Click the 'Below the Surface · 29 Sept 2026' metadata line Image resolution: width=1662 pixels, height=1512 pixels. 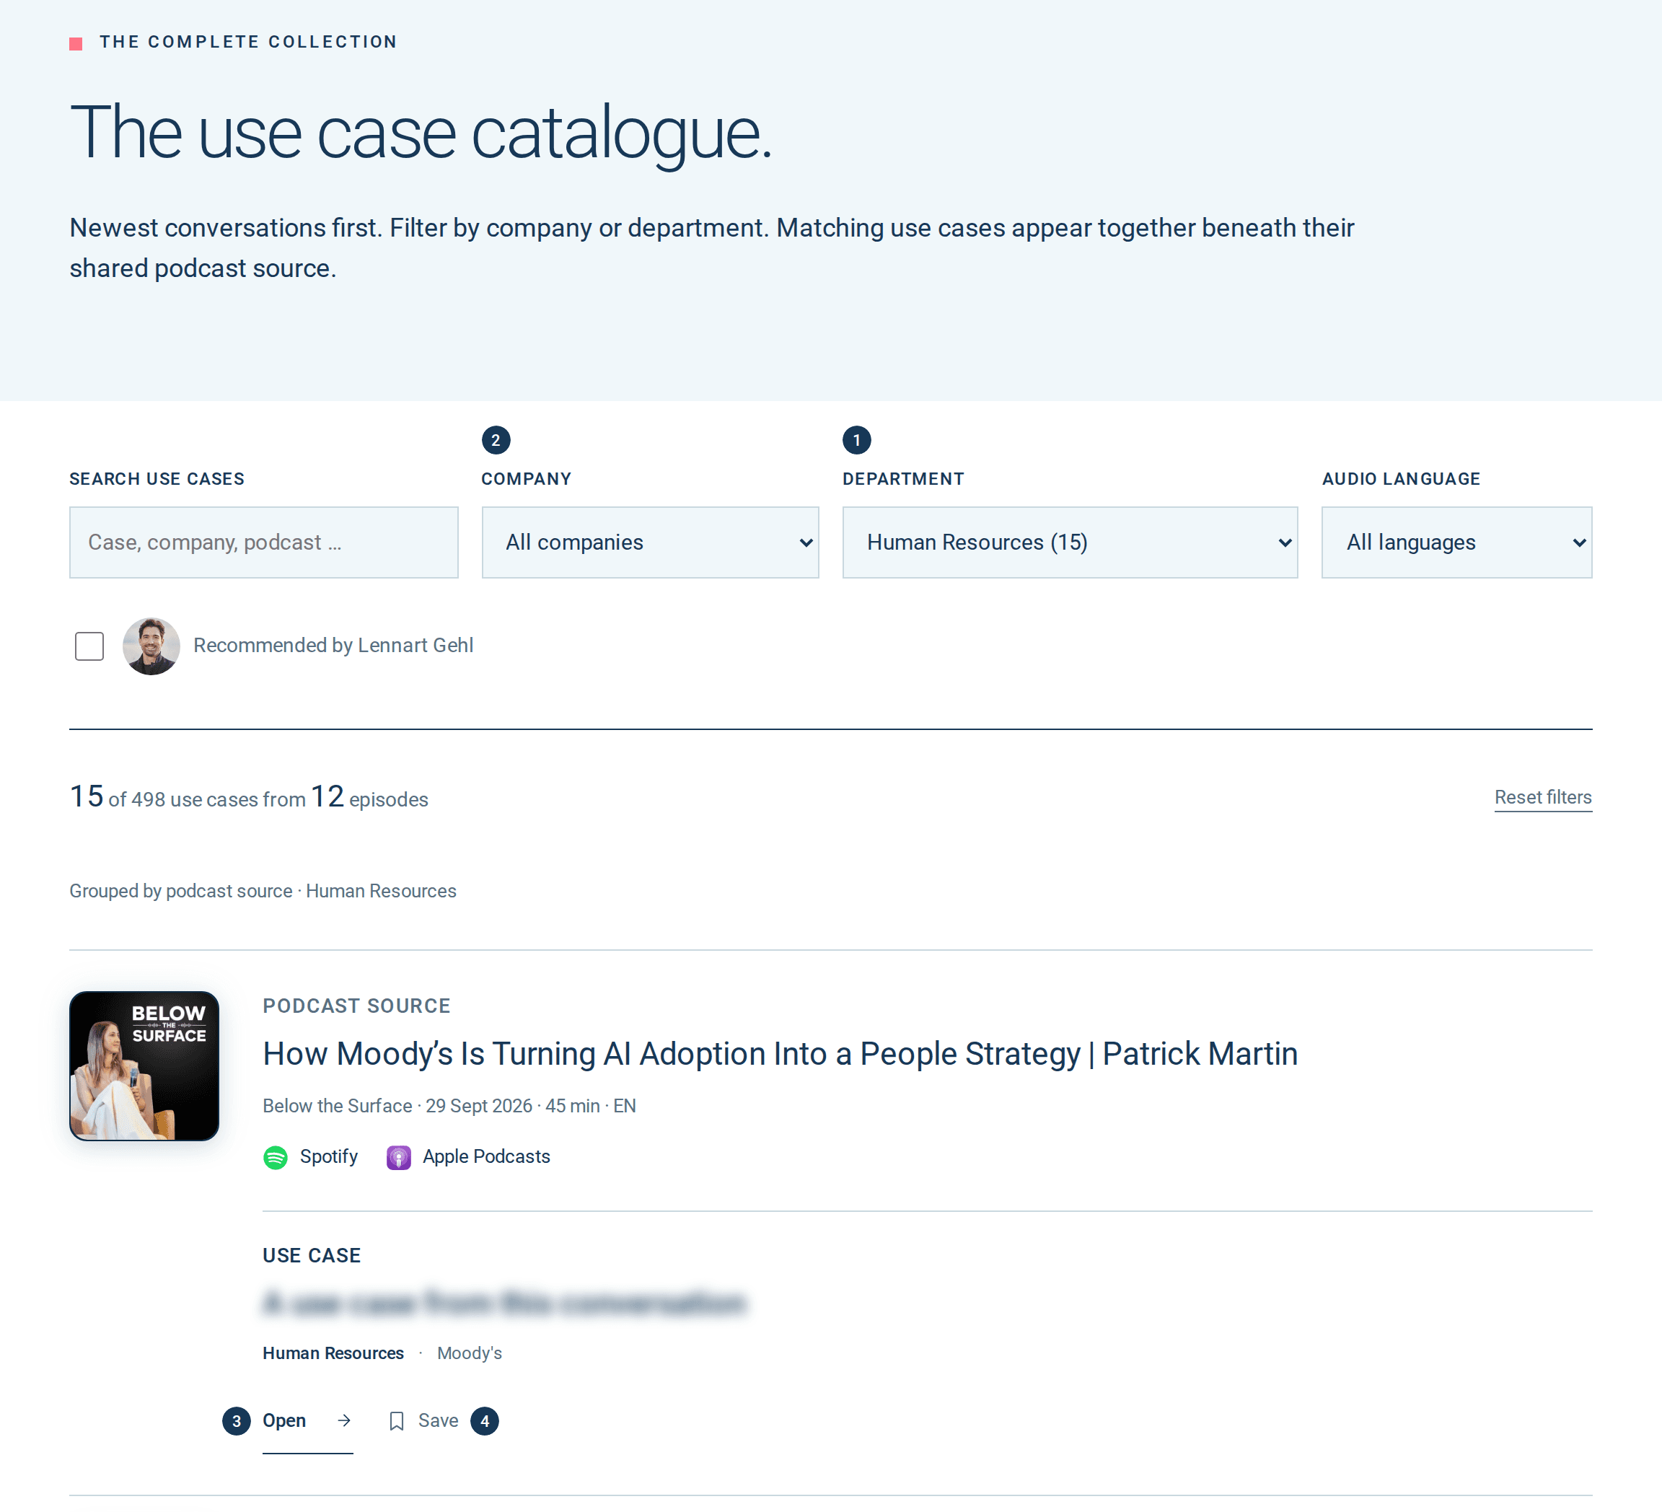pyautogui.click(x=449, y=1106)
